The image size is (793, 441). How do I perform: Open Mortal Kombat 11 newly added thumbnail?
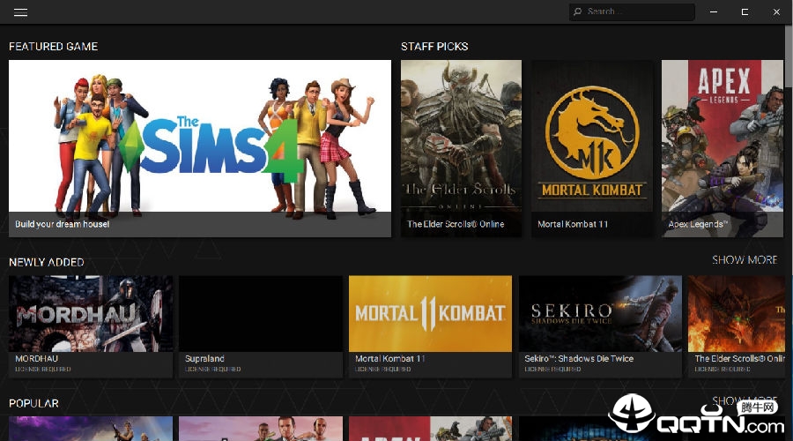430,314
